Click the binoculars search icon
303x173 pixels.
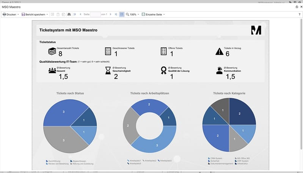69,14
